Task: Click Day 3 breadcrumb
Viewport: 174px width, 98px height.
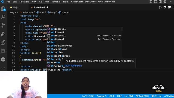Action: (13, 13)
